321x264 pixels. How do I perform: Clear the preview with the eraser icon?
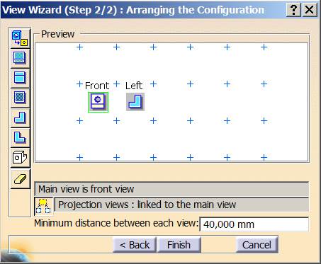(20, 178)
